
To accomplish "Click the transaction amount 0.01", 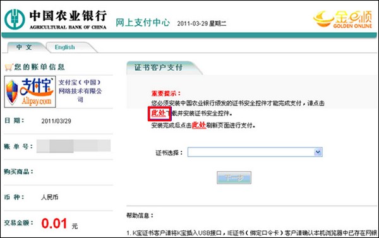I will click(54, 223).
